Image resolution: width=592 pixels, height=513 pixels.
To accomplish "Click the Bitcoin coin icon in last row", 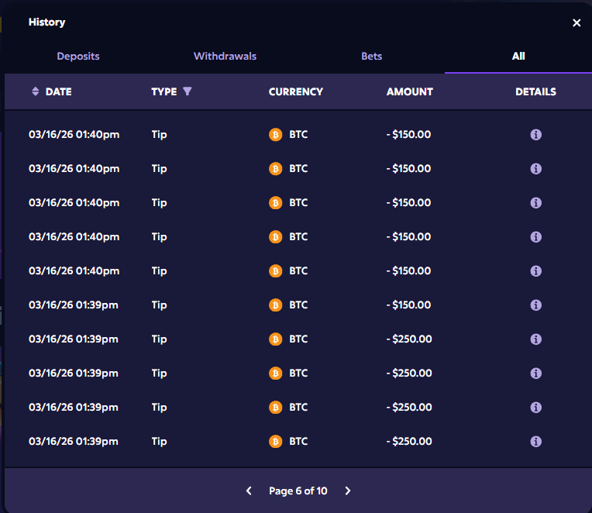I will [276, 441].
